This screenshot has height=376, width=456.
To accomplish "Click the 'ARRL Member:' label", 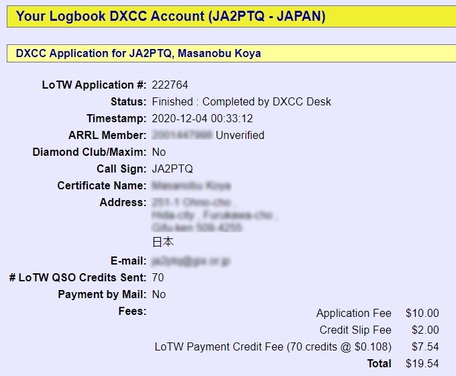I will (107, 135).
